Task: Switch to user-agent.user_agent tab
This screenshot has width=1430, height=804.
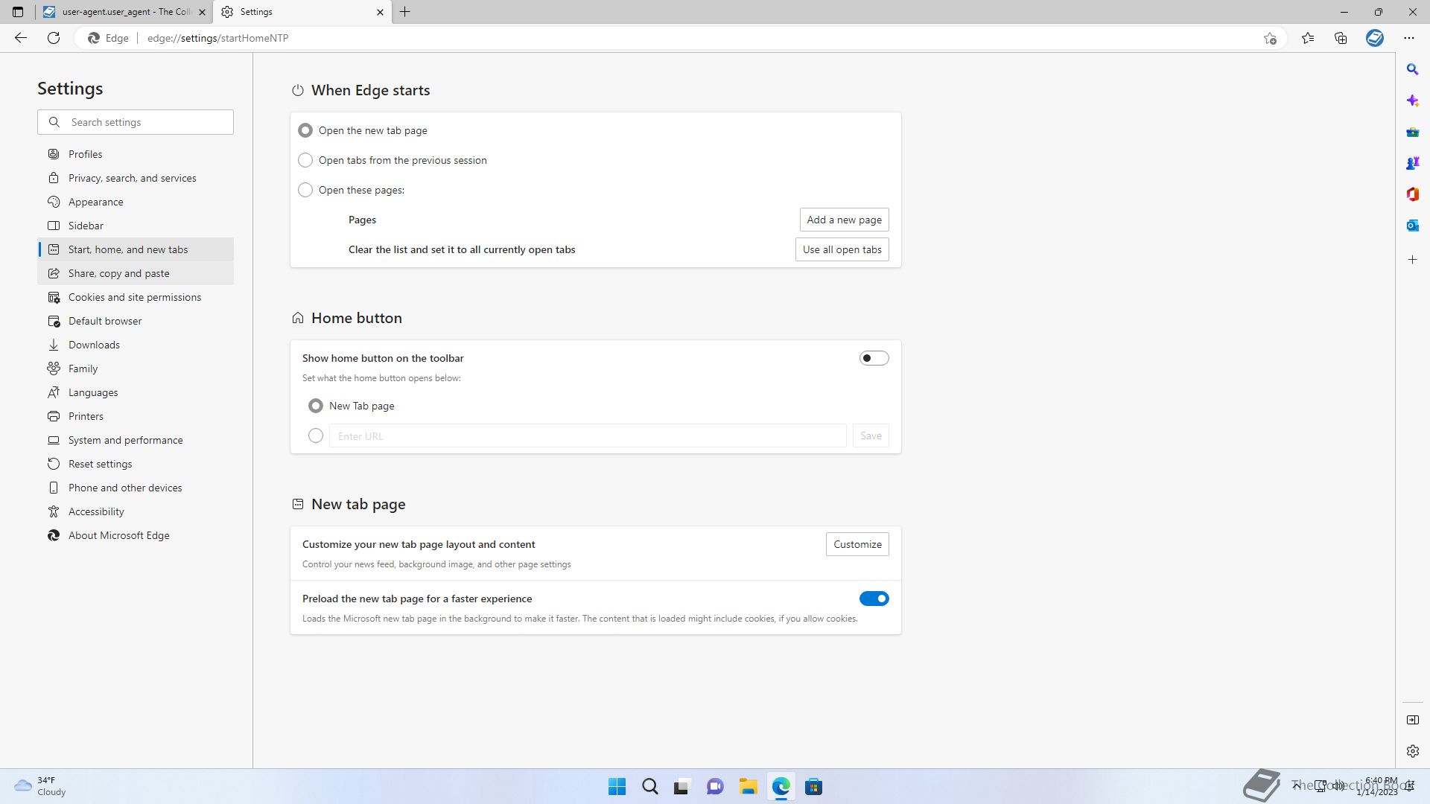Action: tap(124, 12)
